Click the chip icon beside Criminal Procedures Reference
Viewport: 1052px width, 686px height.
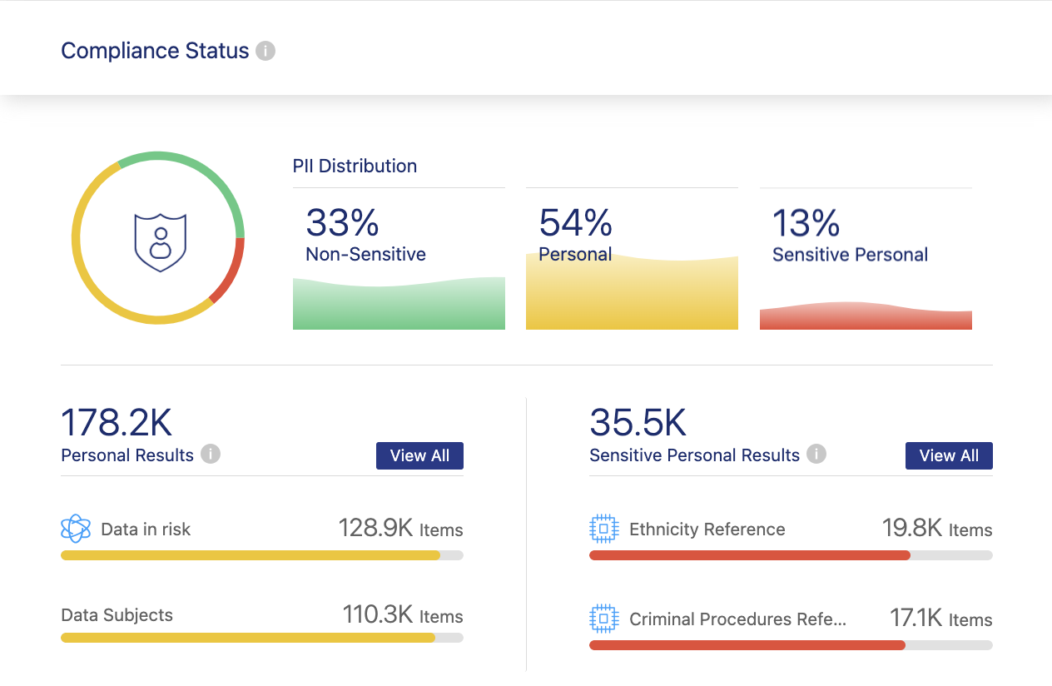603,619
